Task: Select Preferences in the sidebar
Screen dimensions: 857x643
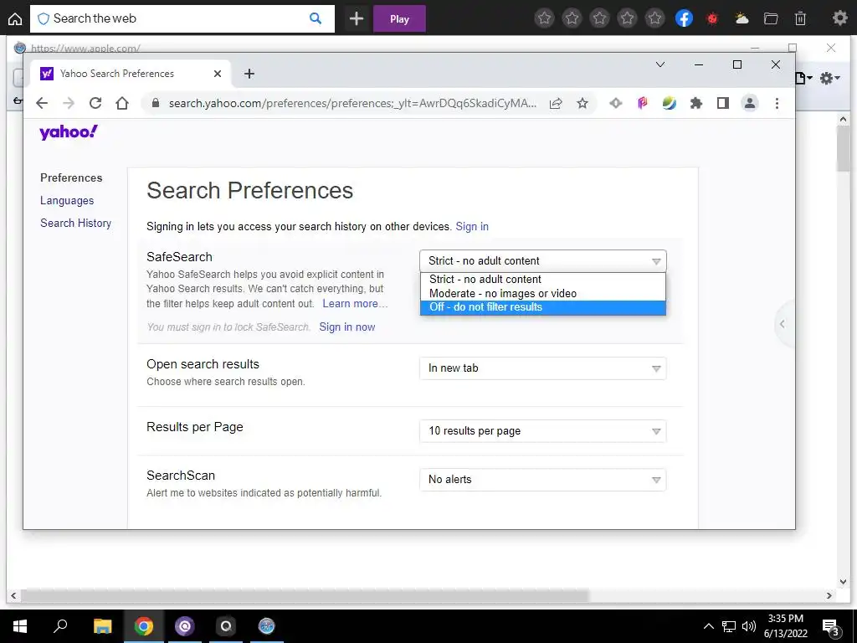Action: click(x=71, y=177)
